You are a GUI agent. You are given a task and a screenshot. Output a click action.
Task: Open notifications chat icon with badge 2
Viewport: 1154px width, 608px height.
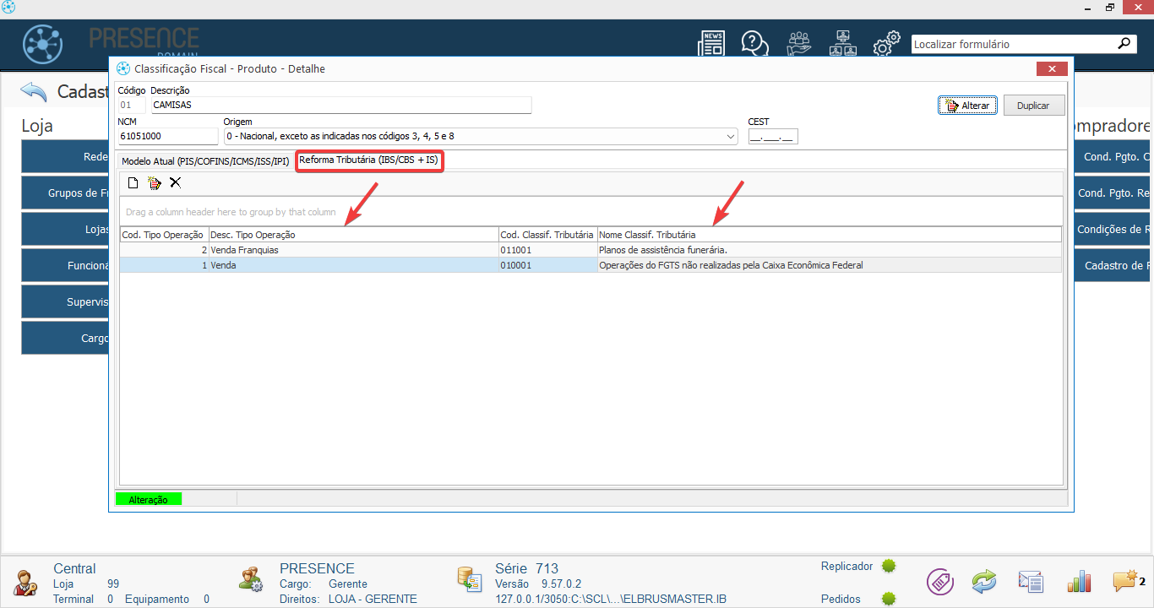pos(1124,581)
